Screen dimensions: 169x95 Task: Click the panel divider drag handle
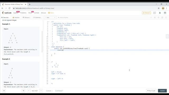pos(43,49)
